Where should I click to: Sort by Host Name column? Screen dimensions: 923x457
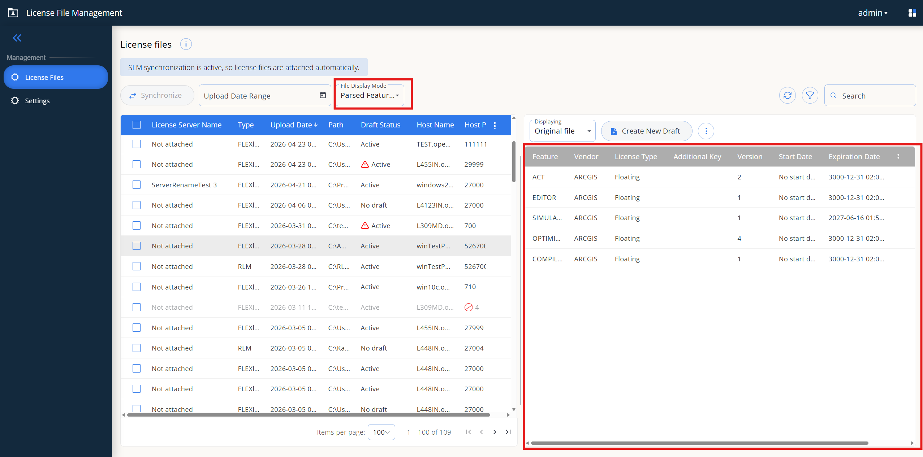click(435, 125)
